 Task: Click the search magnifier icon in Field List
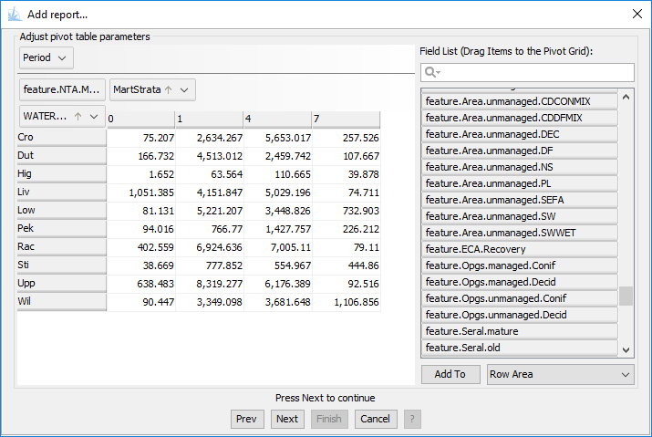click(431, 72)
